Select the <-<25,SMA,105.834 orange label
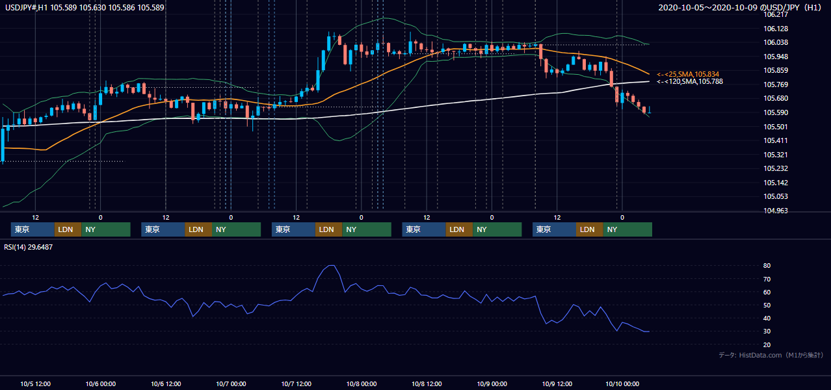This screenshot has width=831, height=390. click(x=687, y=74)
